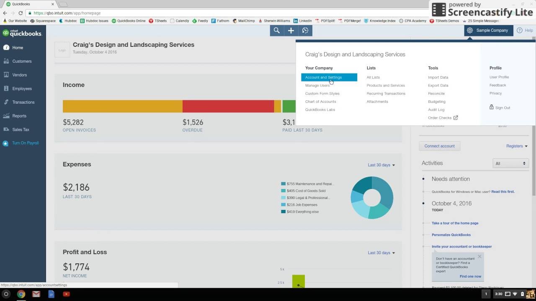
Task: Click the browser address bar
Action: pyautogui.click(x=226, y=13)
